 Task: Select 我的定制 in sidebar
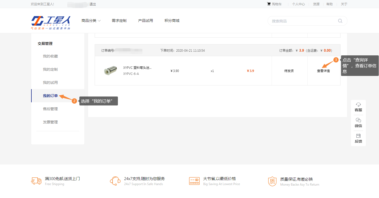(50, 69)
